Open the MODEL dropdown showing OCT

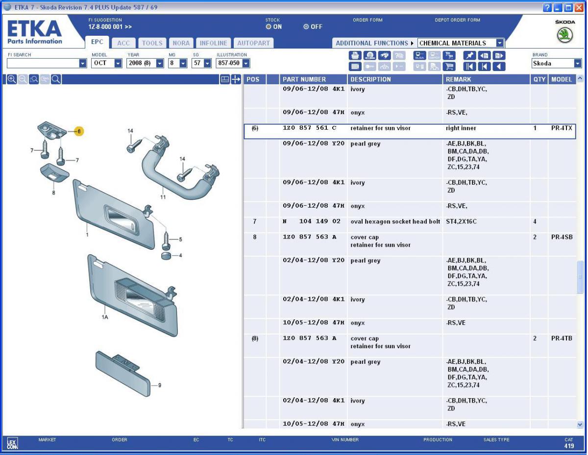(x=118, y=63)
